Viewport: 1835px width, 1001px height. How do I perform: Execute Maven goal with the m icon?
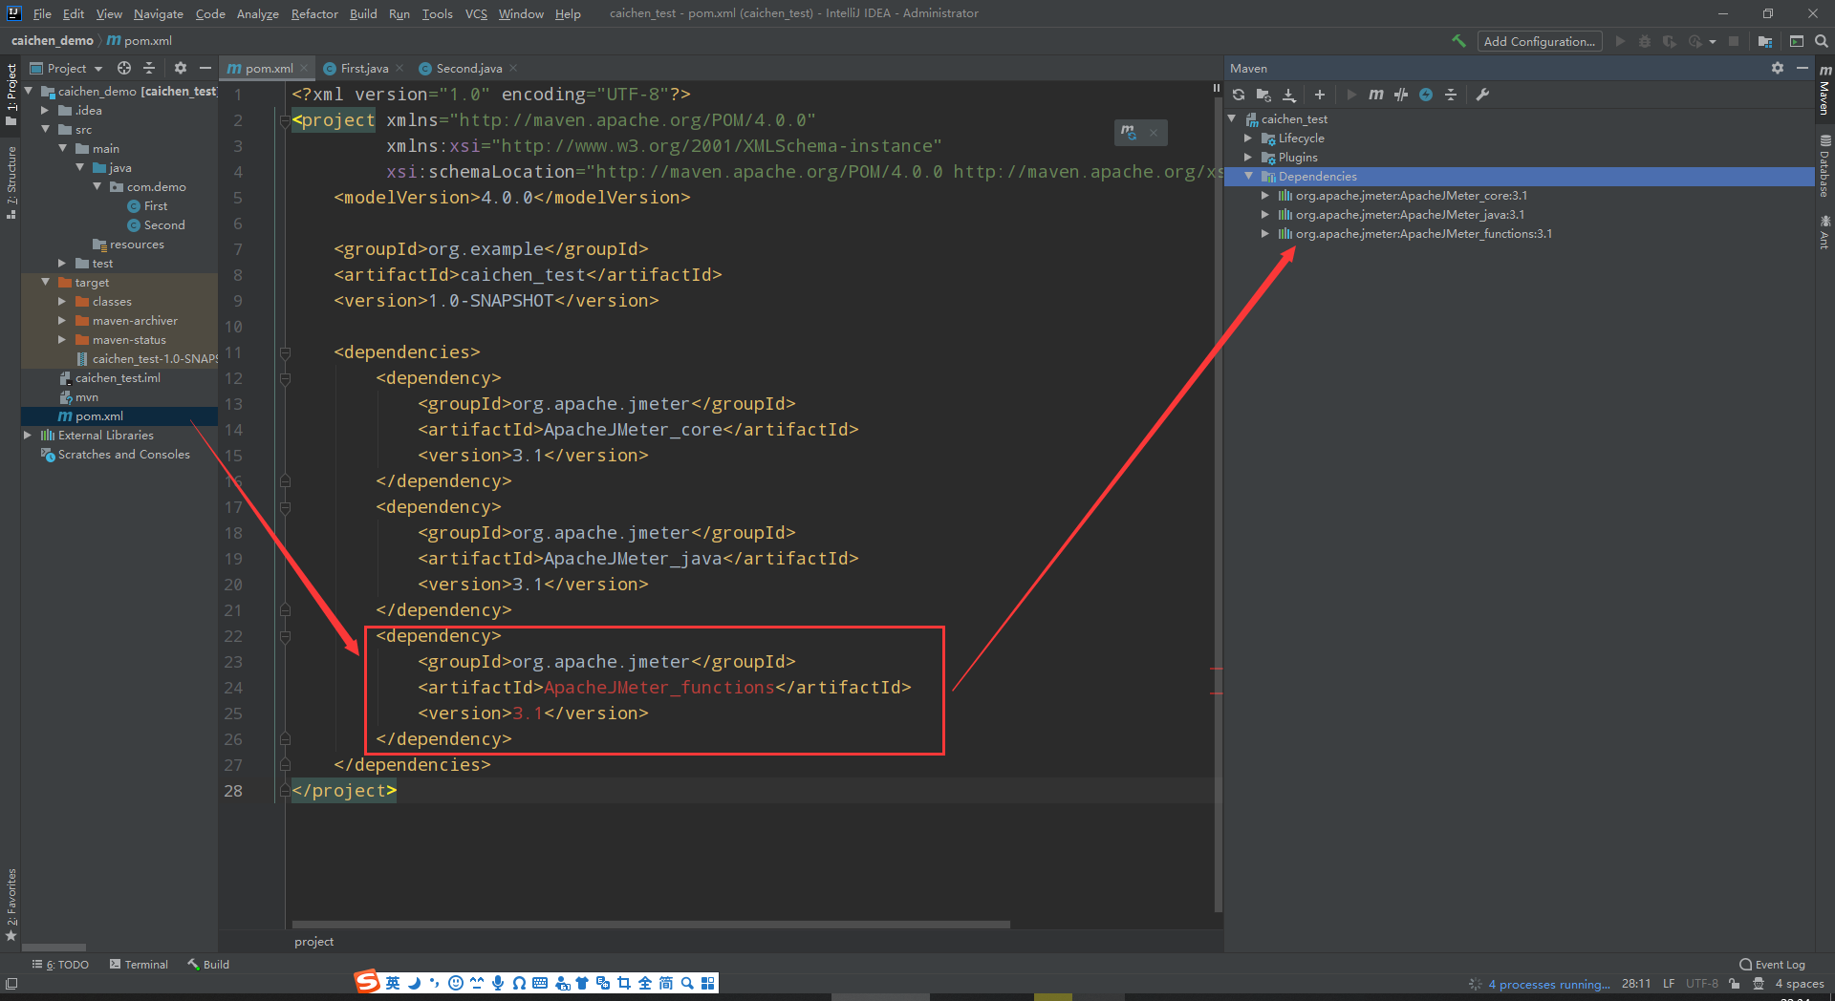(1376, 95)
